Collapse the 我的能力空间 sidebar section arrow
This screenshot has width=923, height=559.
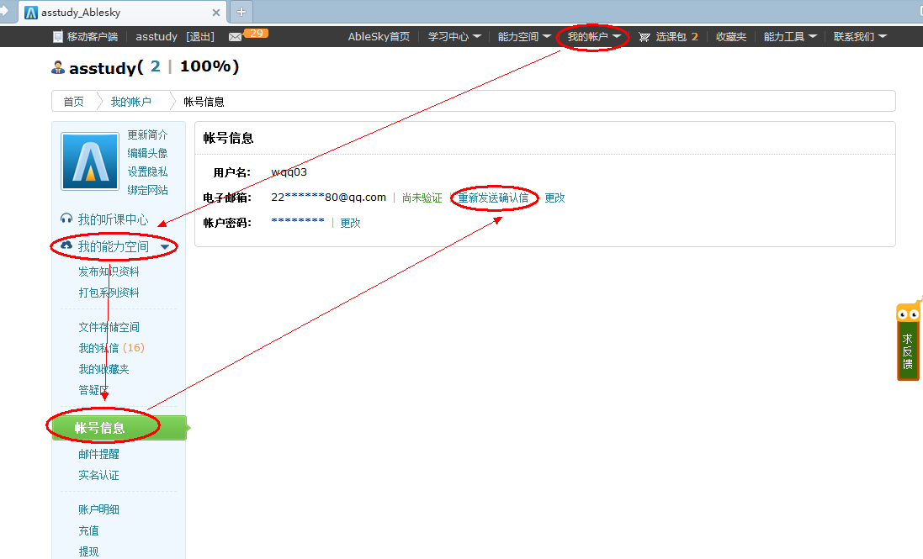pyautogui.click(x=165, y=247)
